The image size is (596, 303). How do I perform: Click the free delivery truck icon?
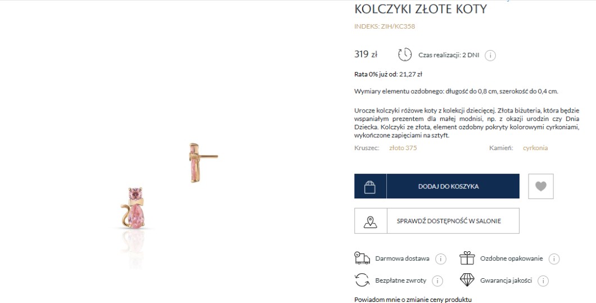click(x=361, y=258)
